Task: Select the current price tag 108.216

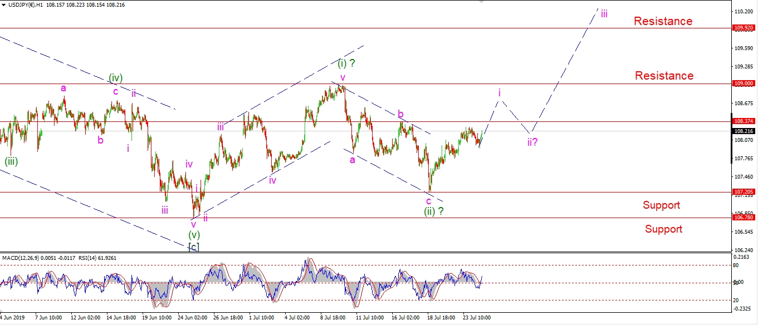Action: pyautogui.click(x=744, y=131)
